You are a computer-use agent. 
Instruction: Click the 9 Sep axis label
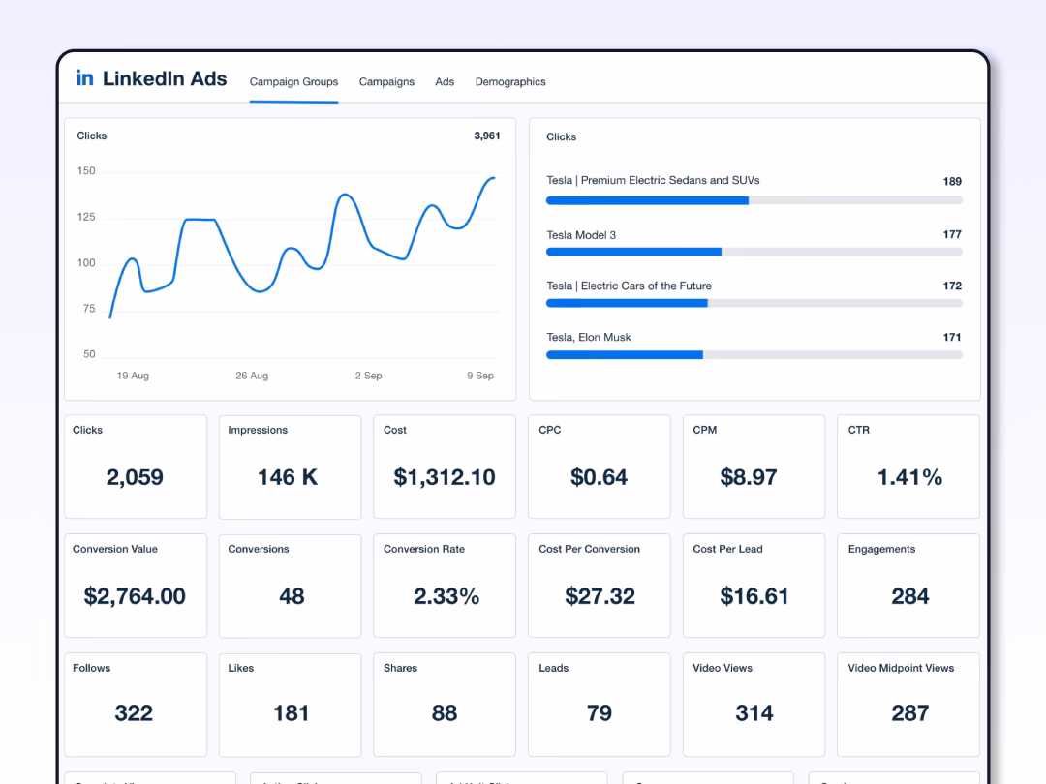(480, 376)
